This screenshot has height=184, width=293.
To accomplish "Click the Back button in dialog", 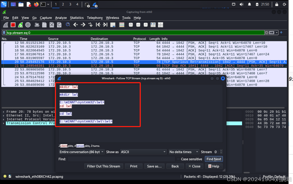I will [175, 166].
